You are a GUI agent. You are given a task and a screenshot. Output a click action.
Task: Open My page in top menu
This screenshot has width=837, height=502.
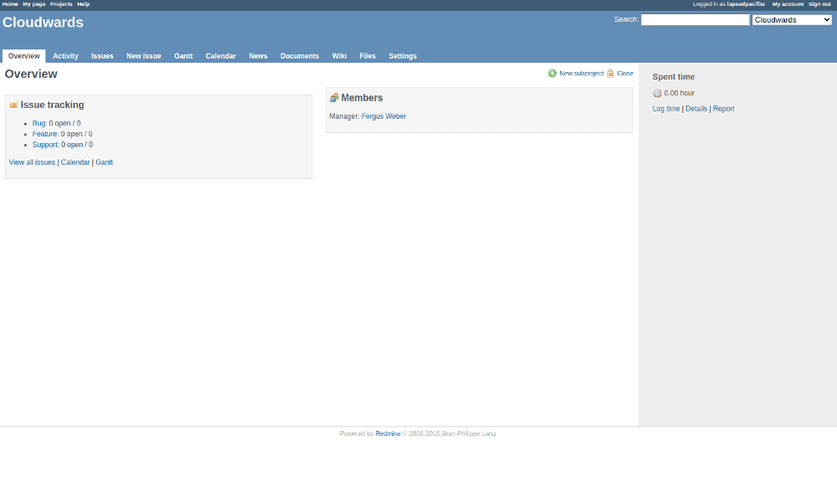(x=34, y=4)
